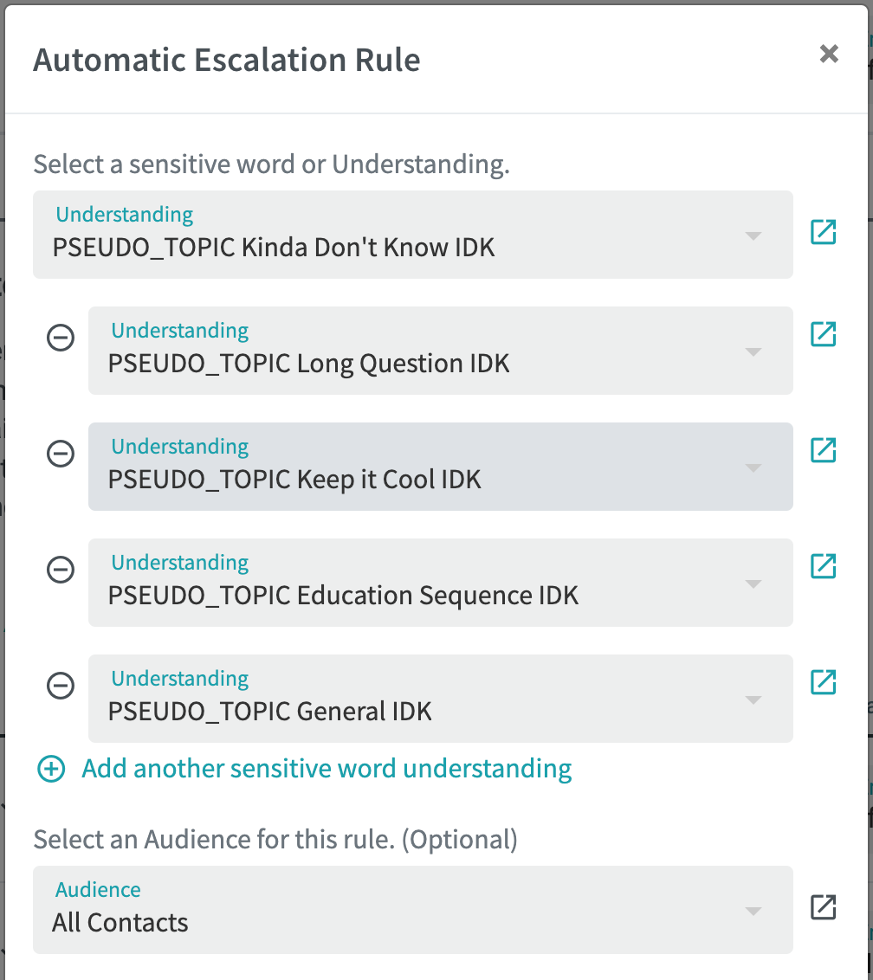Viewport: 873px width, 980px height.
Task: Close the Automatic Escalation Rule dialog
Action: tap(829, 54)
